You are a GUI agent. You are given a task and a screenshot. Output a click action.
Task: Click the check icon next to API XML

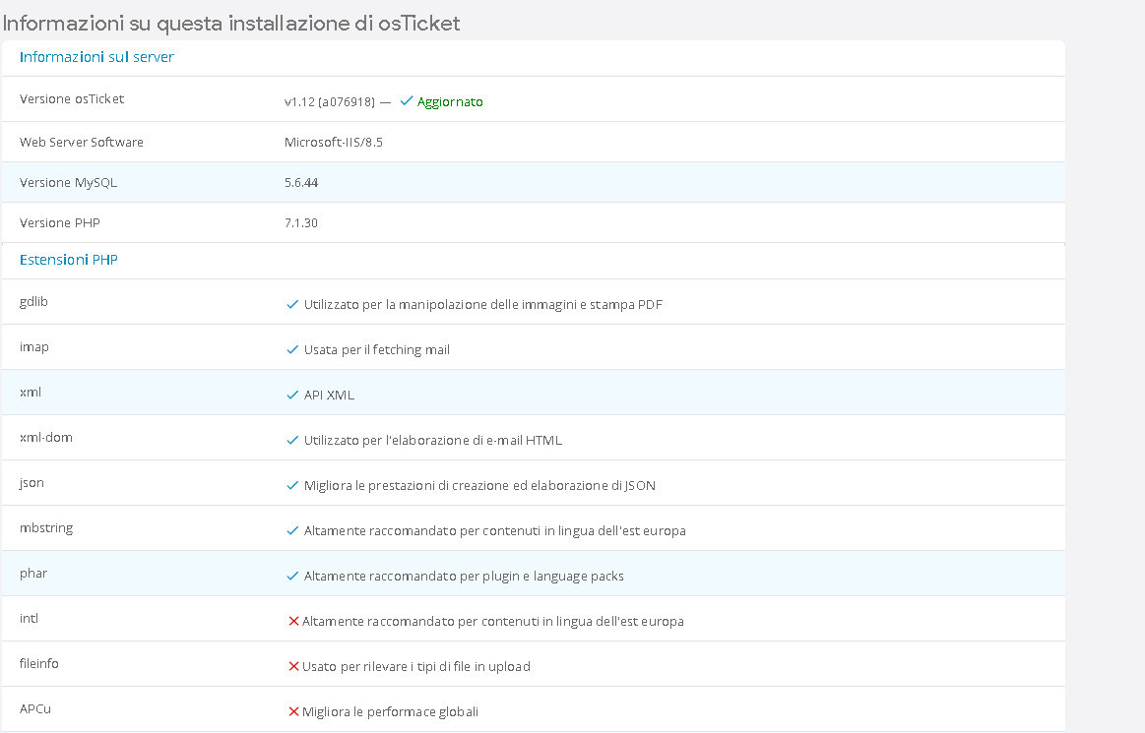tap(292, 395)
